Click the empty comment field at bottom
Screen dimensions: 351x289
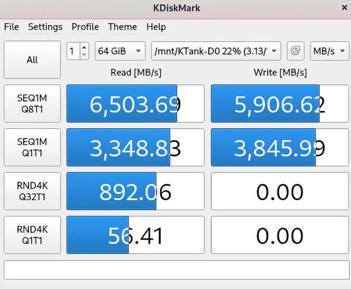click(175, 270)
